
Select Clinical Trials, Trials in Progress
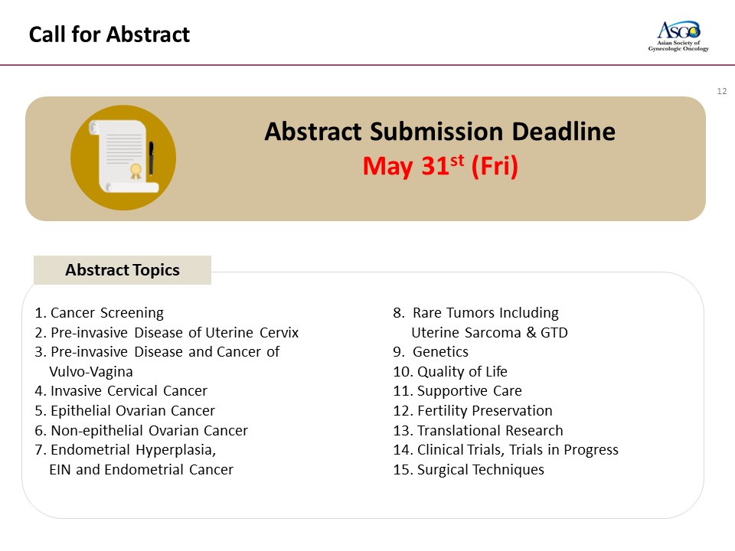point(506,450)
